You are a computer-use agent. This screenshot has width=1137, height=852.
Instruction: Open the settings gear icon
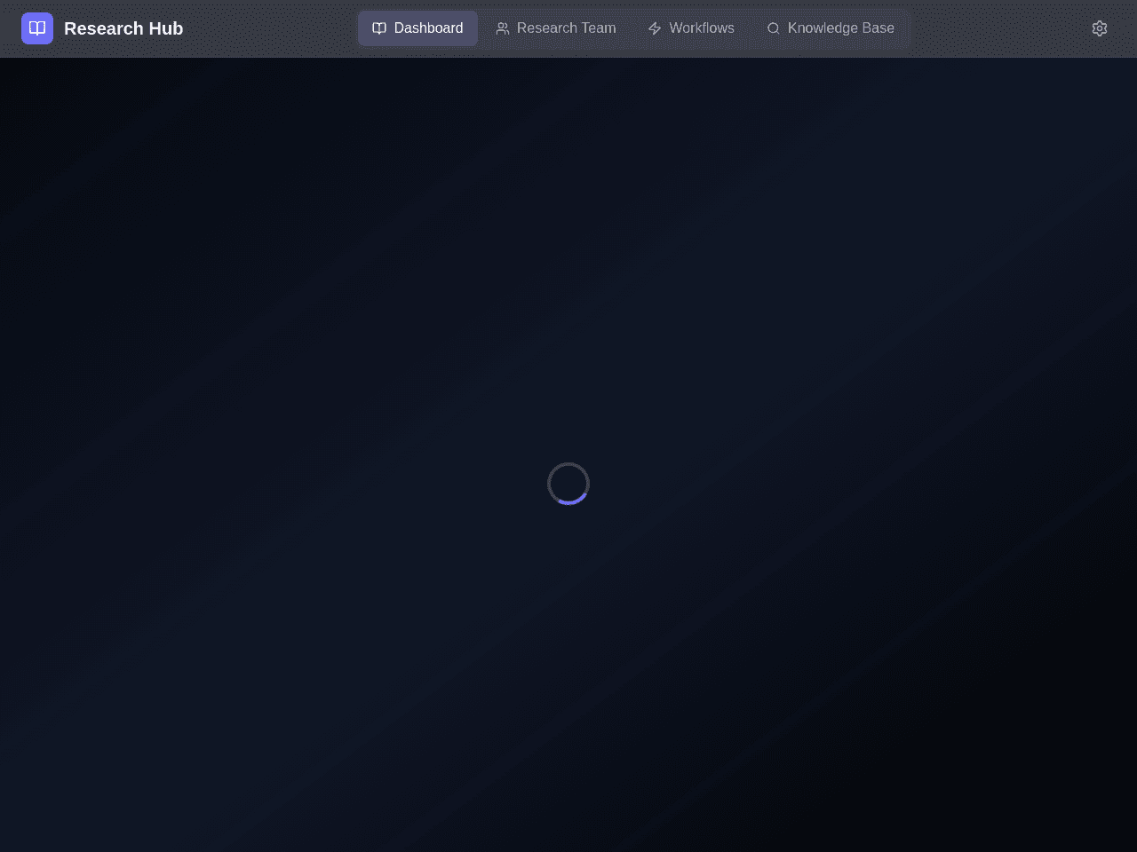click(1100, 28)
